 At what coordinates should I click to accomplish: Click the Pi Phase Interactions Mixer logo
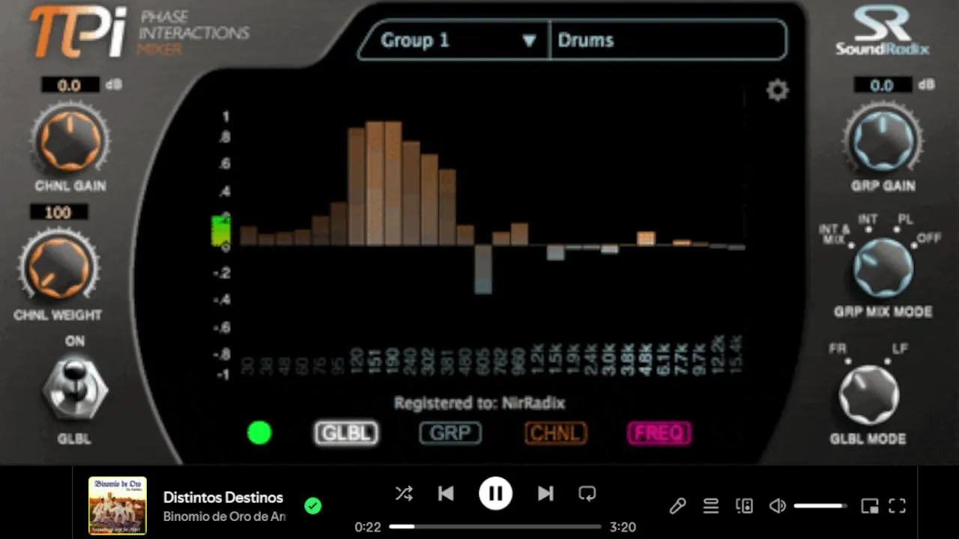pos(139,31)
